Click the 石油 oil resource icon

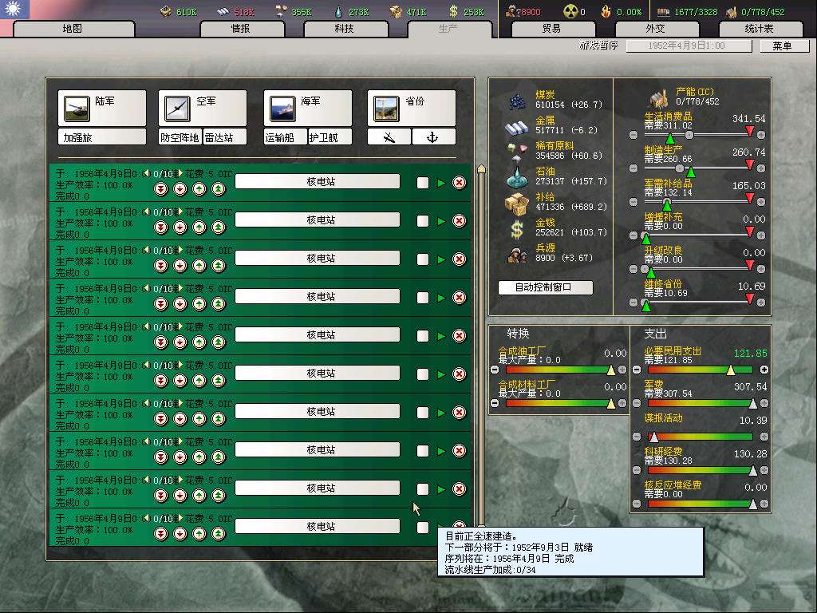click(x=517, y=177)
